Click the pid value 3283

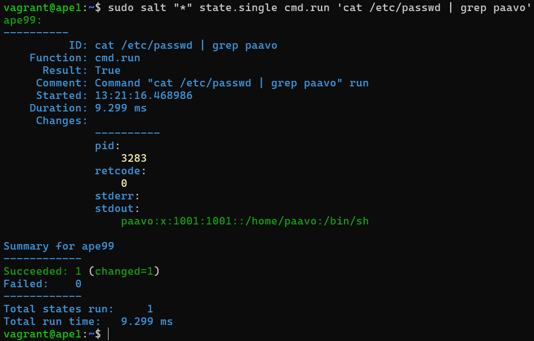pos(134,158)
